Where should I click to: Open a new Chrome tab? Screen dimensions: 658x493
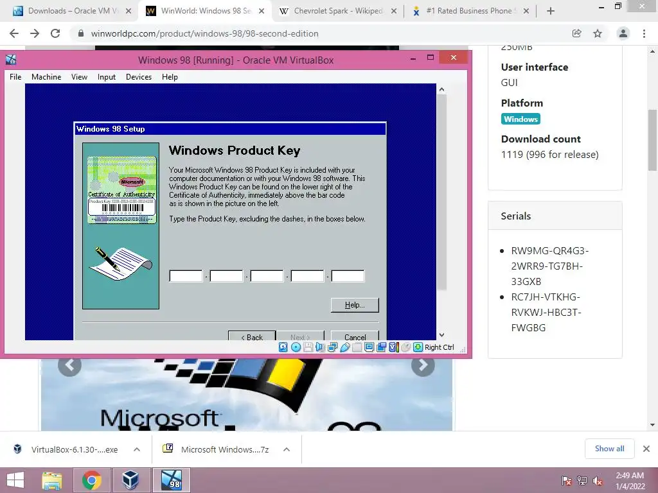click(x=551, y=11)
